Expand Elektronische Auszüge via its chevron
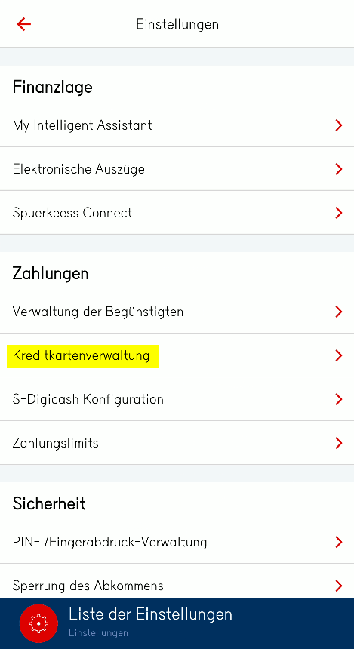 coord(339,169)
